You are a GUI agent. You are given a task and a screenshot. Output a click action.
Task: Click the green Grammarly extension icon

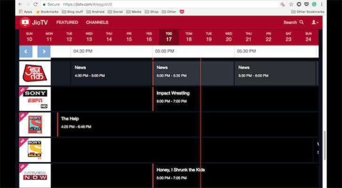(x=314, y=4)
